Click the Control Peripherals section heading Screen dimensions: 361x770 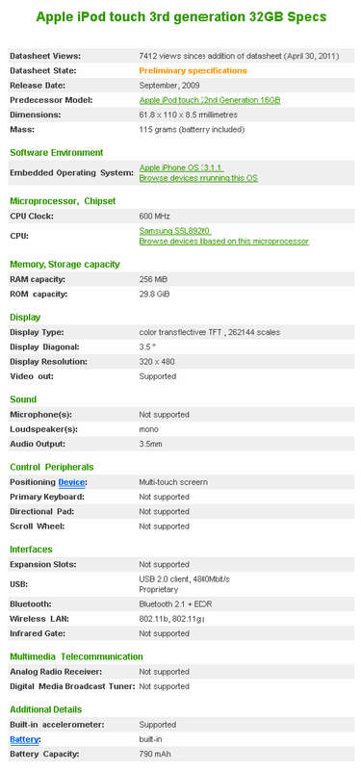(x=52, y=467)
